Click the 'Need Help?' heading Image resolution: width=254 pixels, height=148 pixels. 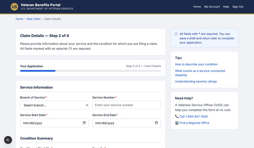184,98
